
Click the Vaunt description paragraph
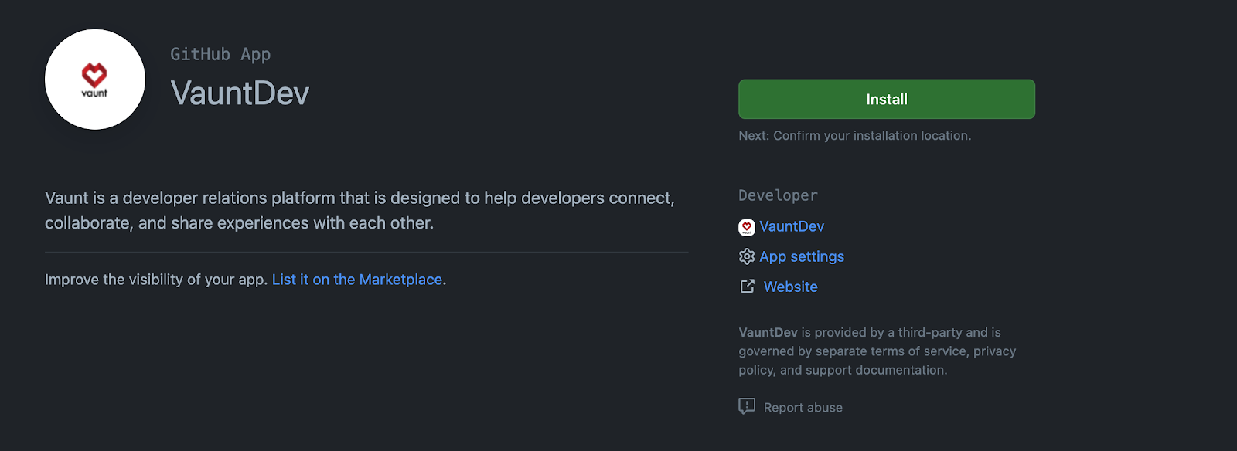[x=360, y=210]
